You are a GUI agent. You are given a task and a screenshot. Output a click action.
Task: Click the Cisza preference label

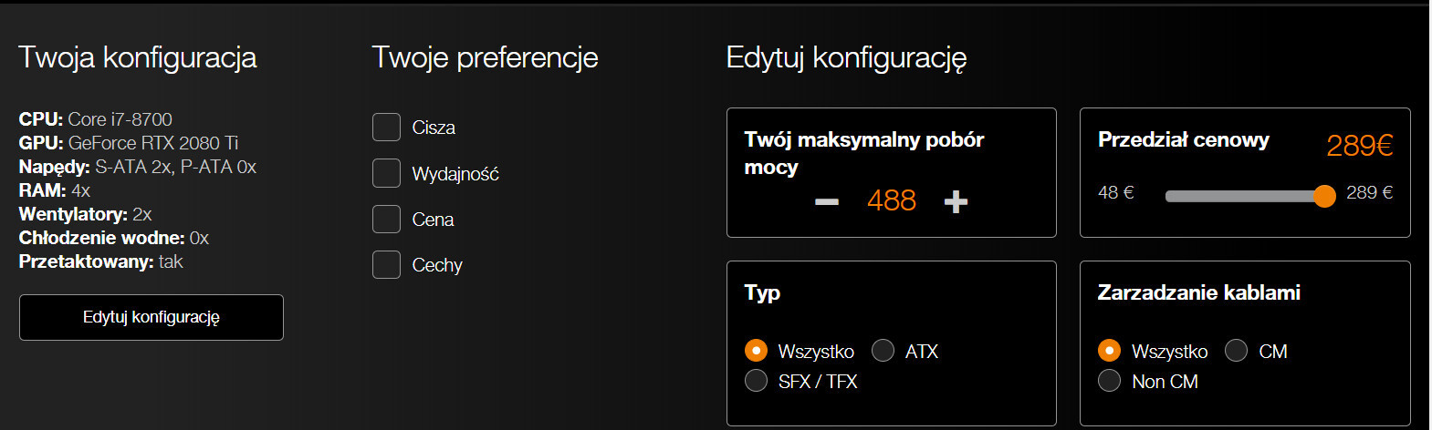coord(434,128)
